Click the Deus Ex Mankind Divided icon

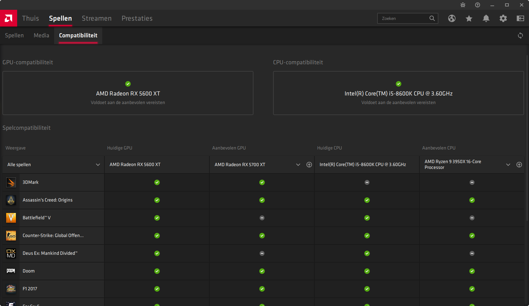click(x=11, y=253)
